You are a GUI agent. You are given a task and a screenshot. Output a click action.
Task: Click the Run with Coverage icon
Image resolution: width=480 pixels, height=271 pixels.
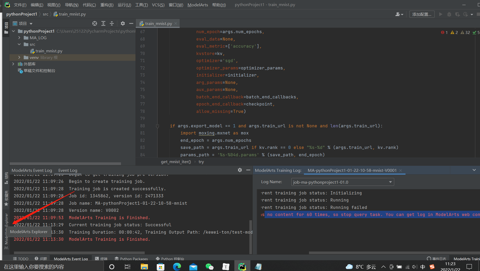pyautogui.click(x=458, y=14)
